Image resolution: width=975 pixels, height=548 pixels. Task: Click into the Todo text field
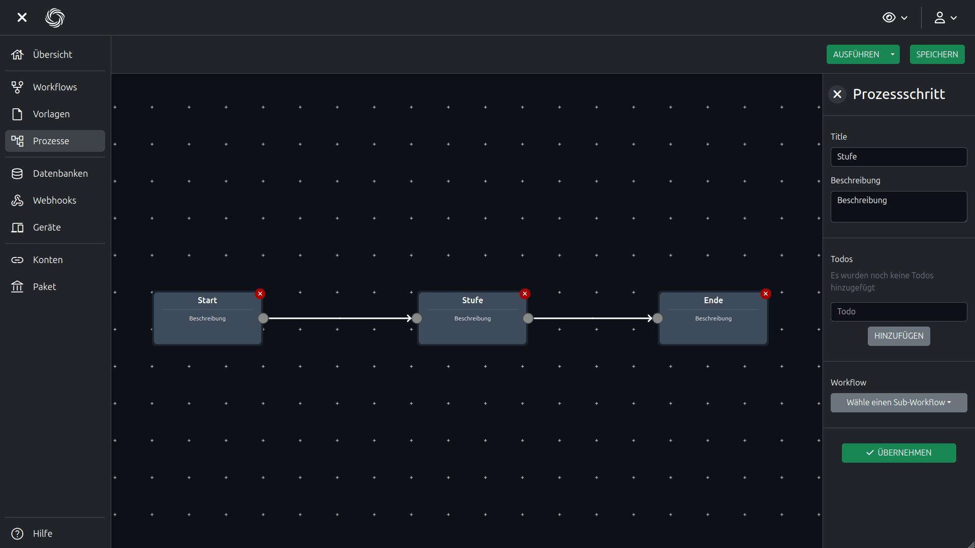point(898,311)
